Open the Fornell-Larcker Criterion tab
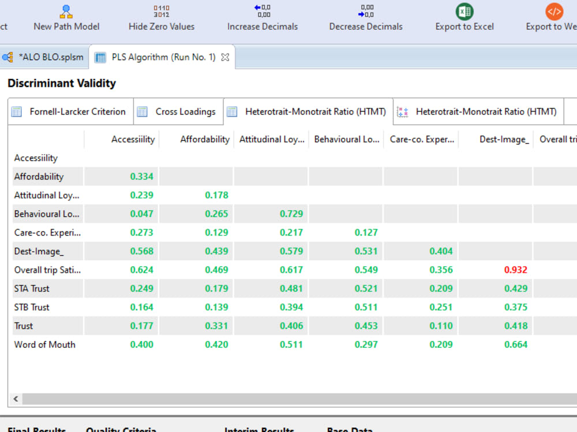This screenshot has width=577, height=432. pyautogui.click(x=76, y=111)
